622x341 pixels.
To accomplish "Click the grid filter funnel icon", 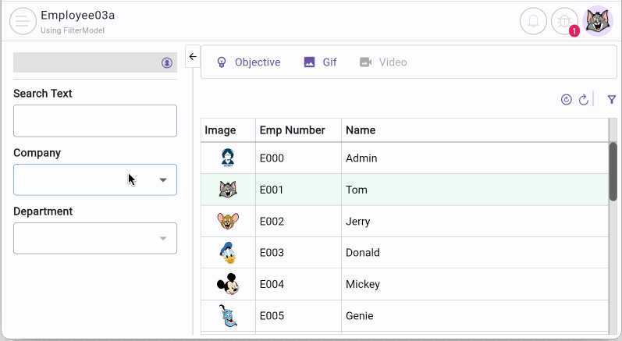I will 612,100.
